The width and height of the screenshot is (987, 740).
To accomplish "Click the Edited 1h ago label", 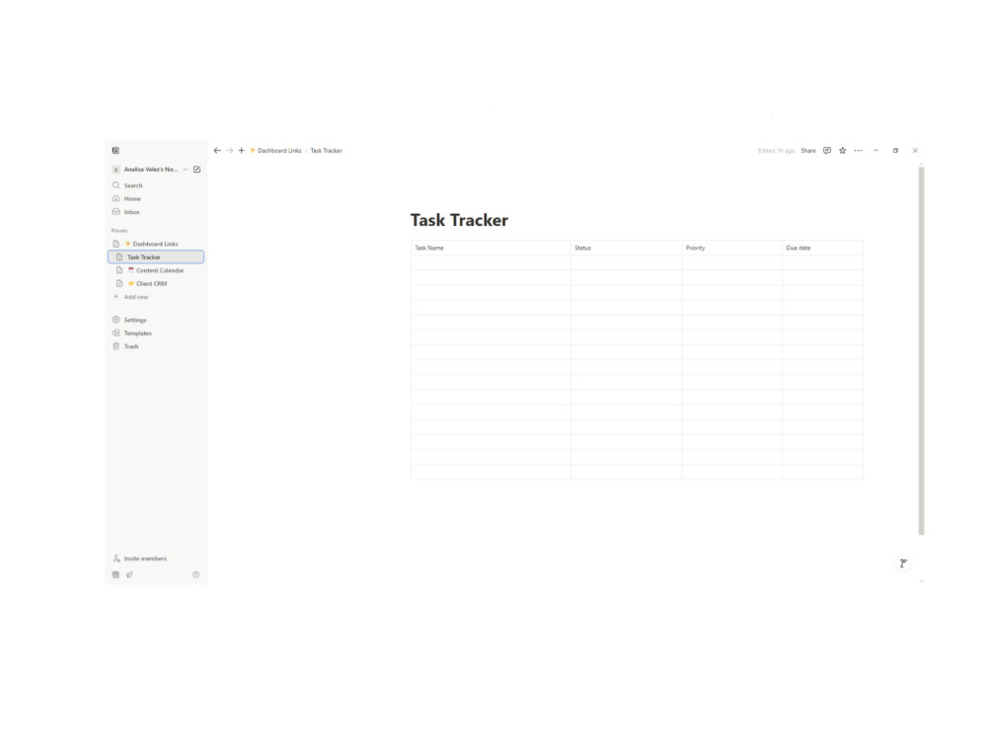I will pyautogui.click(x=776, y=151).
